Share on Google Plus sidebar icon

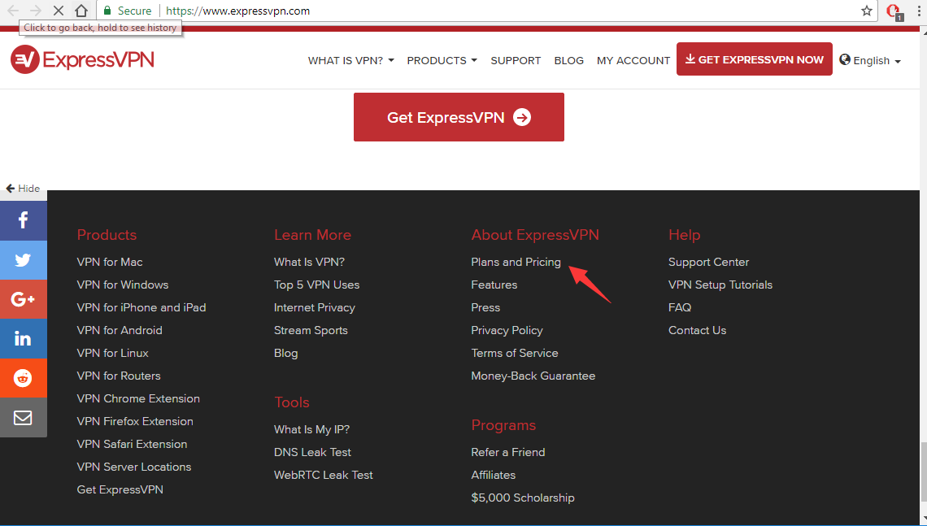point(23,299)
